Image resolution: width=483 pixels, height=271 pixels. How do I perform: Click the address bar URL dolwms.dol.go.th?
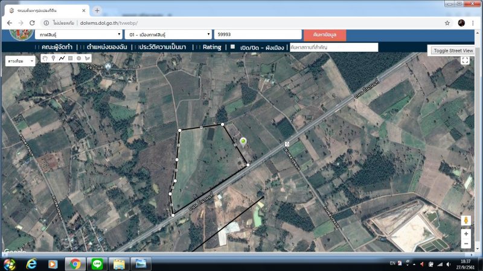[x=109, y=23]
